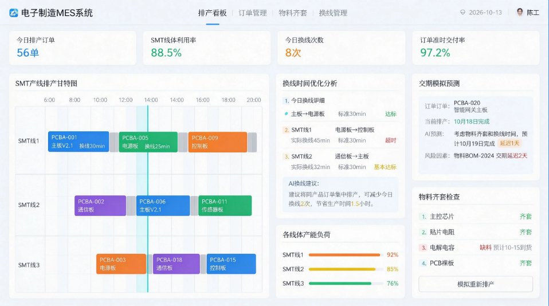The width and height of the screenshot is (549, 306).
Task: Open the 换线管理 tab
Action: pyautogui.click(x=333, y=13)
